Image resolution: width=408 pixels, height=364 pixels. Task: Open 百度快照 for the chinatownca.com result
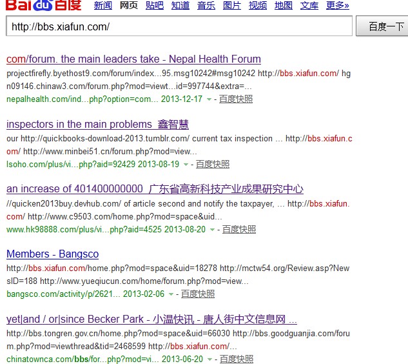[x=237, y=359]
